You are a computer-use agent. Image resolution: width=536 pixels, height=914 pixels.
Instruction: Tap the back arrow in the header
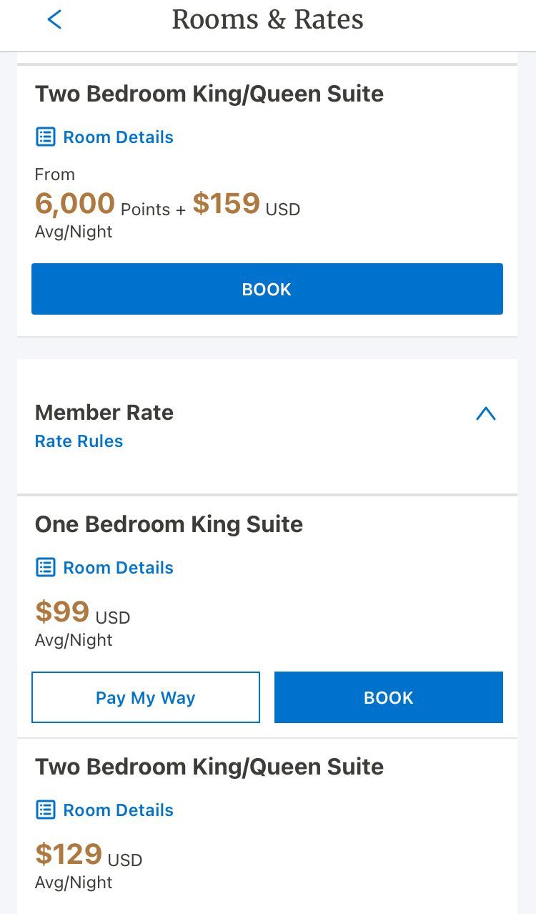(54, 20)
